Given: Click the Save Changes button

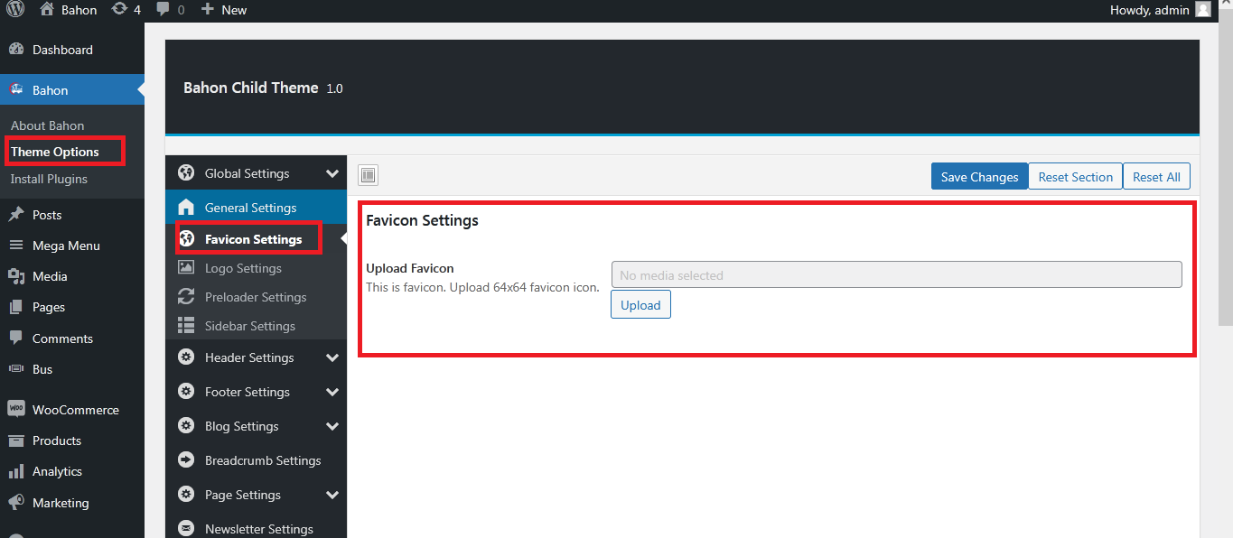Looking at the screenshot, I should (x=979, y=177).
